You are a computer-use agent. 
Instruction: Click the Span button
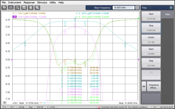[x=151, y=51]
